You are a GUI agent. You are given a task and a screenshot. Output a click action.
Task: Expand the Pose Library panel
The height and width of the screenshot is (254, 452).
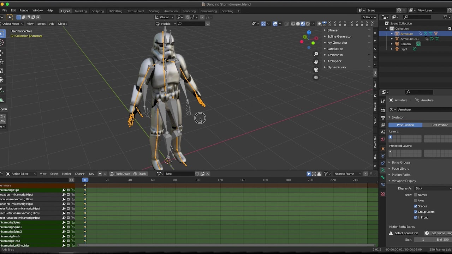tap(400, 169)
